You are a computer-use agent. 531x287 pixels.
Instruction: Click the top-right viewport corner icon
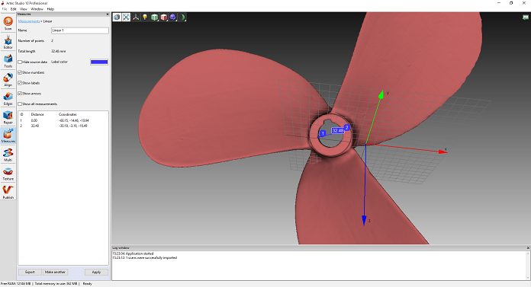click(525, 17)
